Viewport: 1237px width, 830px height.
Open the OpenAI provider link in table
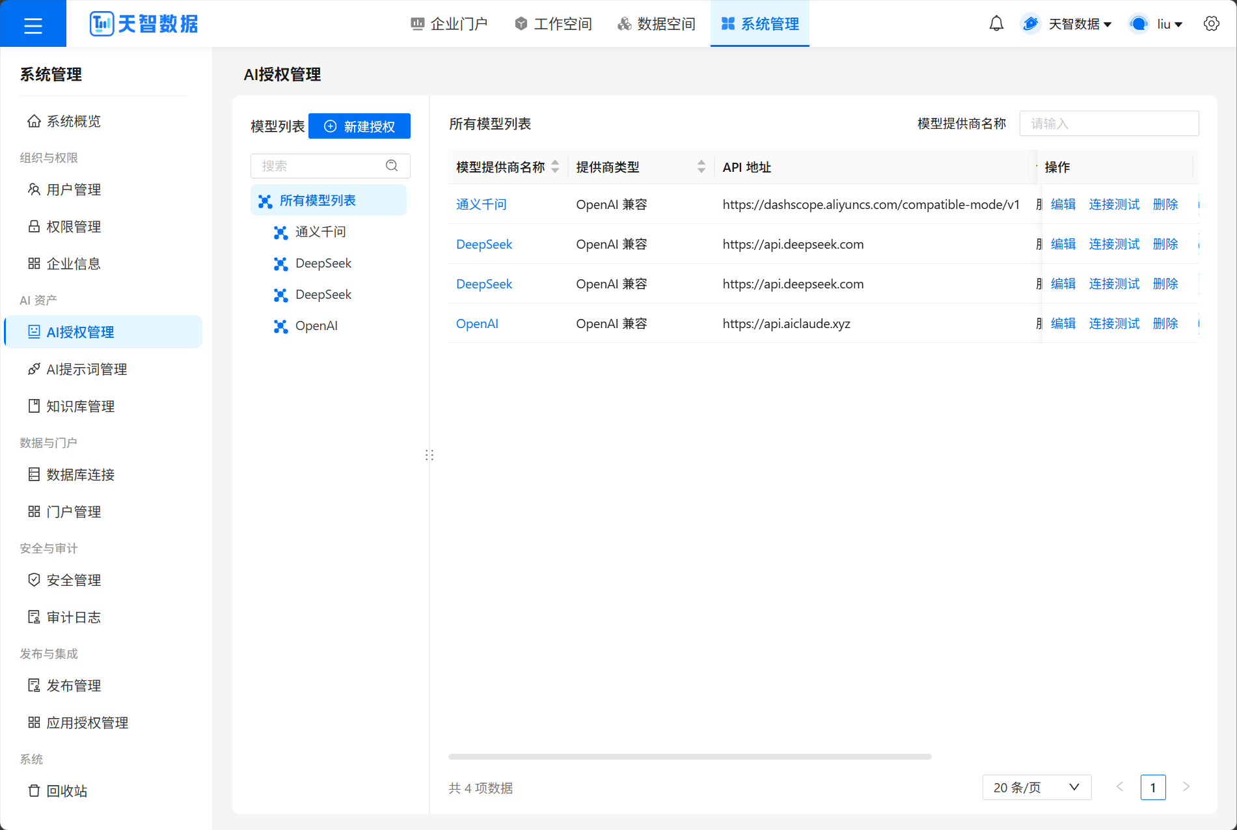pyautogui.click(x=477, y=324)
